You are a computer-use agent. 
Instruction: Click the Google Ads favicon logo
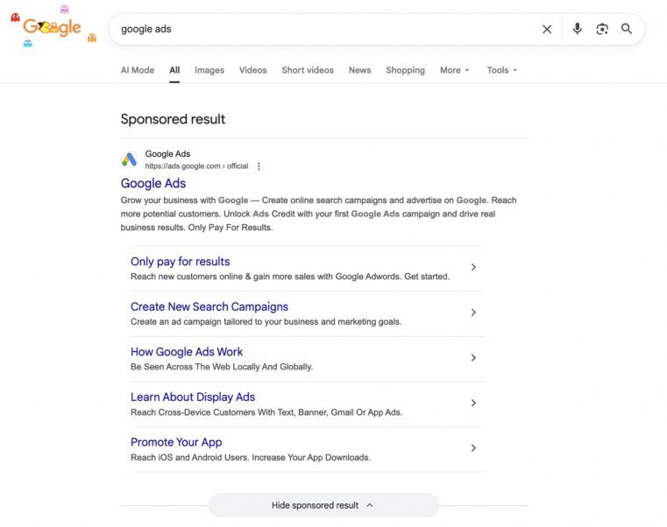[x=130, y=159]
